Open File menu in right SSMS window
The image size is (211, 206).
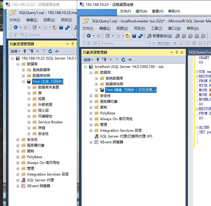88,28
